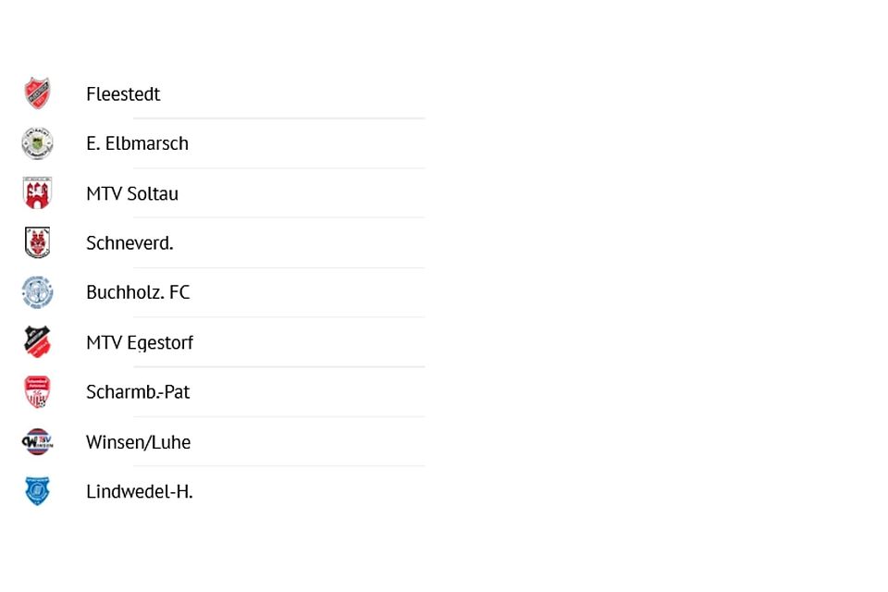Open the Buchholz. FC logo

[37, 292]
